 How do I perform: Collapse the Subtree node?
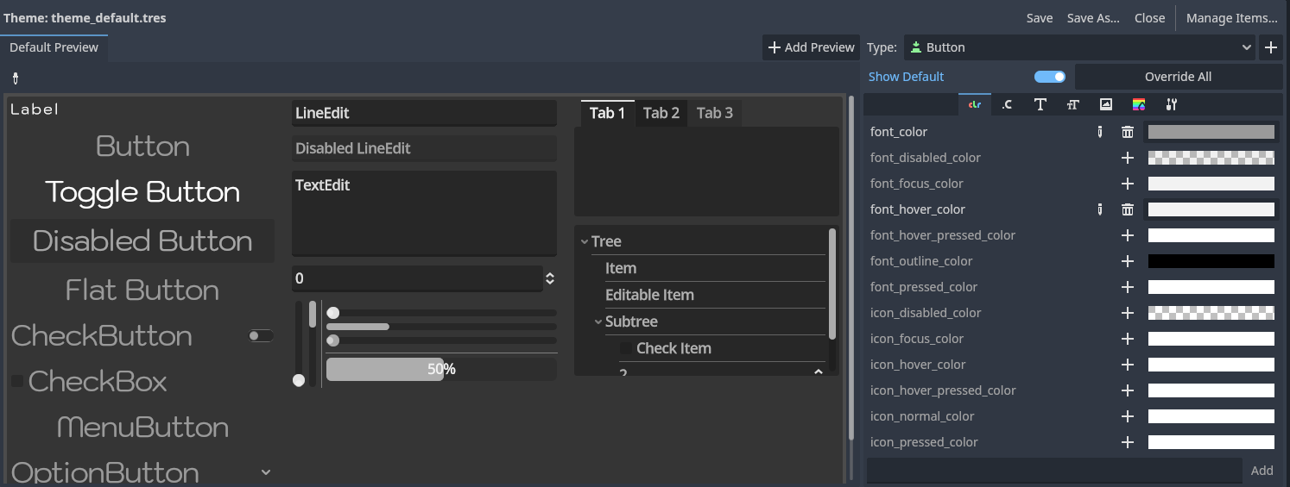pyautogui.click(x=598, y=322)
